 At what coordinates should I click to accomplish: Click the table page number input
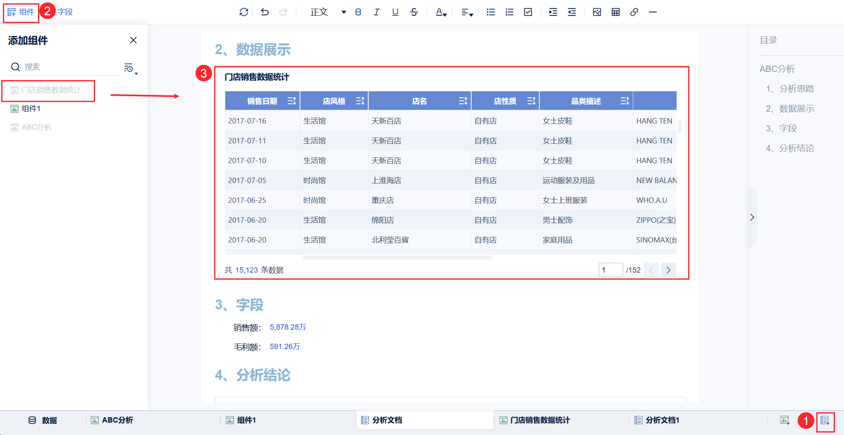click(x=610, y=270)
